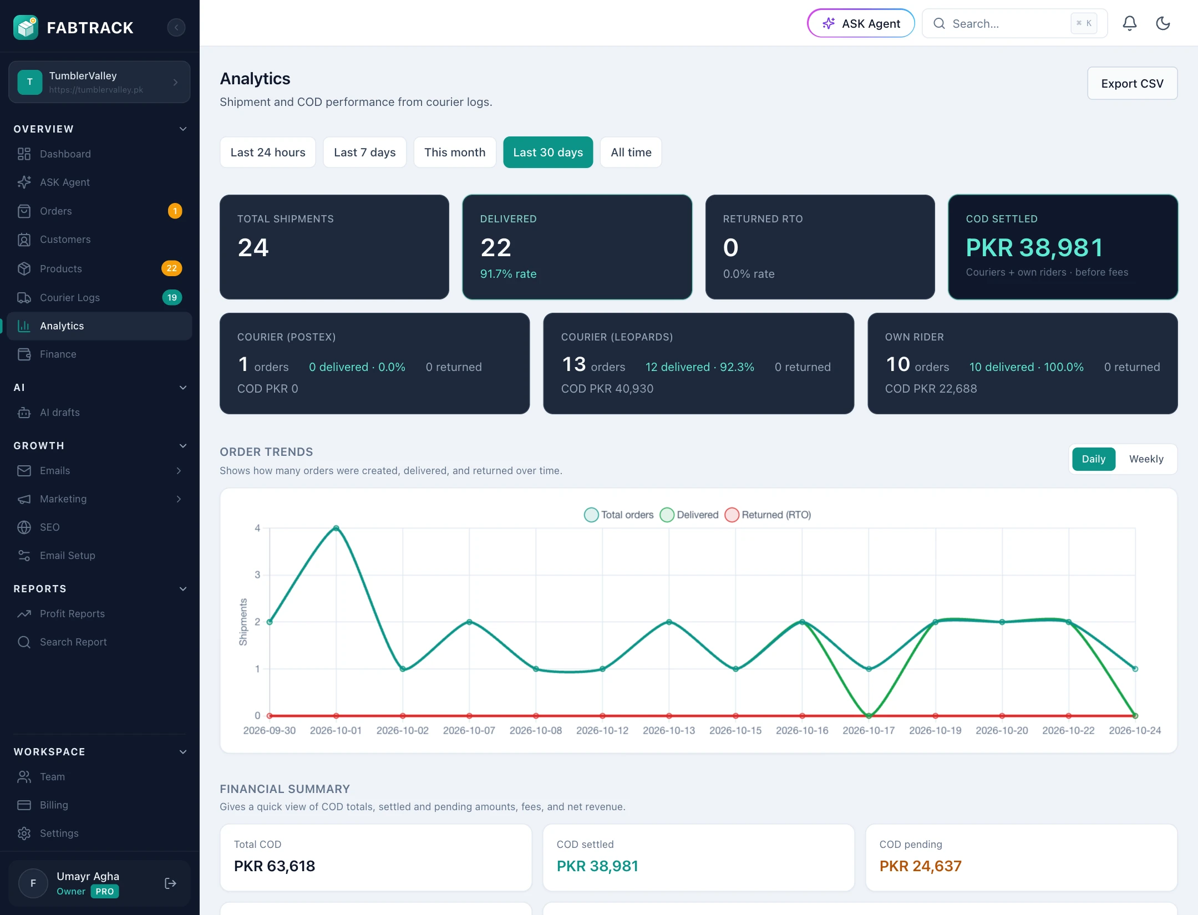
Task: Click the Finance wallet icon
Action: [x=24, y=354]
